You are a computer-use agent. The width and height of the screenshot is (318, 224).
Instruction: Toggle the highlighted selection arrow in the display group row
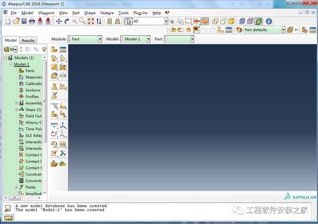pyautogui.click(x=196, y=30)
